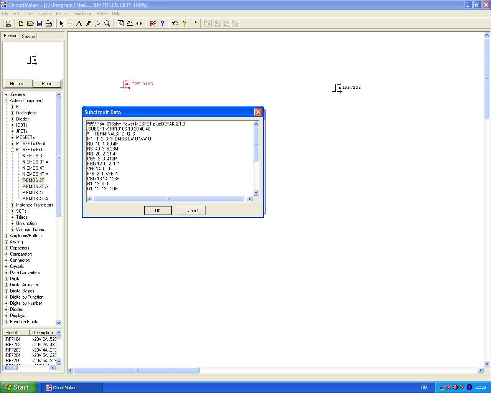Open the Windows Start menu
The image size is (491, 393).
click(19, 387)
